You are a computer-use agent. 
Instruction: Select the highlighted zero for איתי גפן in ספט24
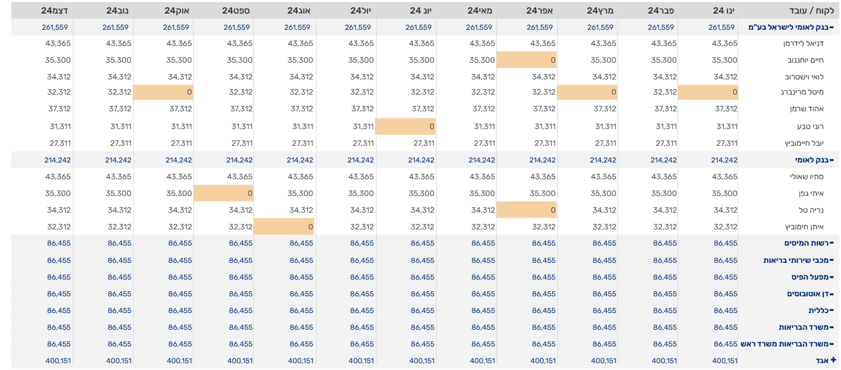point(222,193)
